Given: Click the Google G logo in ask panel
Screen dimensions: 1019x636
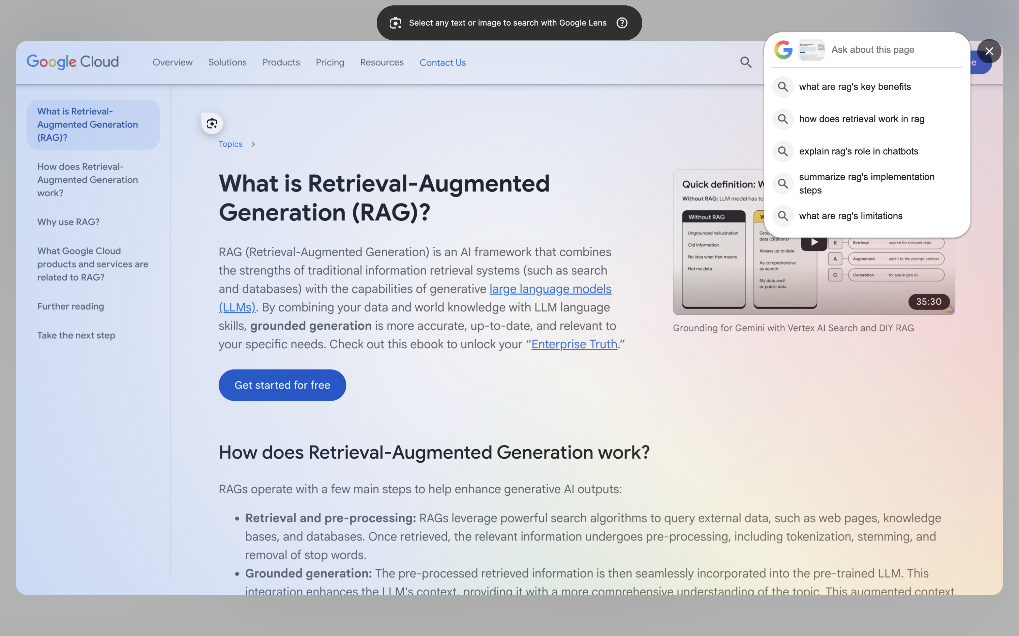Looking at the screenshot, I should (783, 50).
